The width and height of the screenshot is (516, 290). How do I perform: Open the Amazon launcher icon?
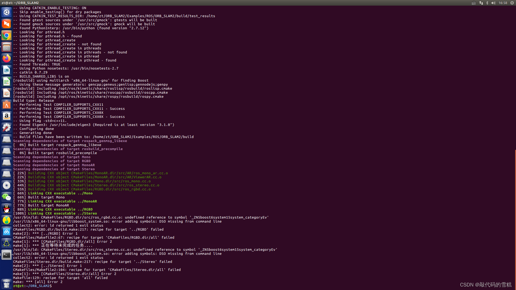(x=6, y=116)
